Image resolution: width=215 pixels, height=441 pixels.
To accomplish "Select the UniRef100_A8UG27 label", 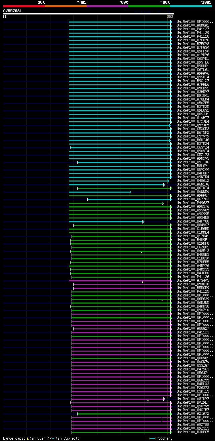I will point(193,329).
